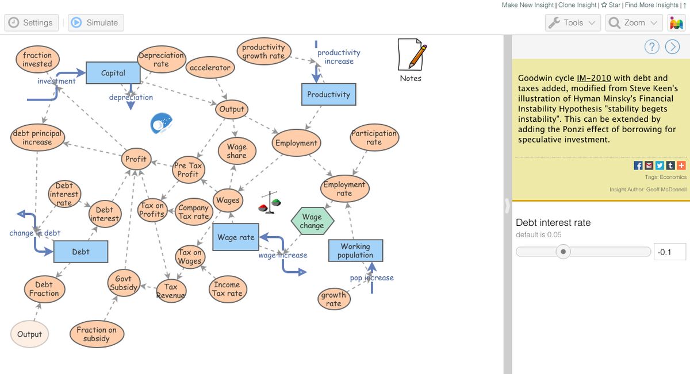Adjust the Debt interest rate slider
Screen dimensions: 690x374
point(563,251)
